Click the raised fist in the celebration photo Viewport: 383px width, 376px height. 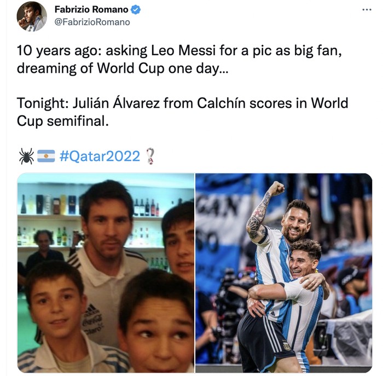(276, 189)
